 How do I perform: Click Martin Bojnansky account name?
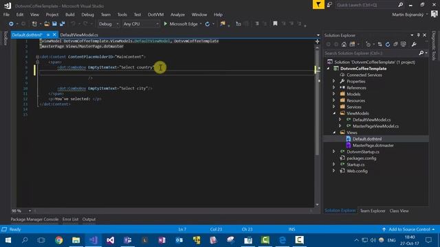tap(408, 14)
